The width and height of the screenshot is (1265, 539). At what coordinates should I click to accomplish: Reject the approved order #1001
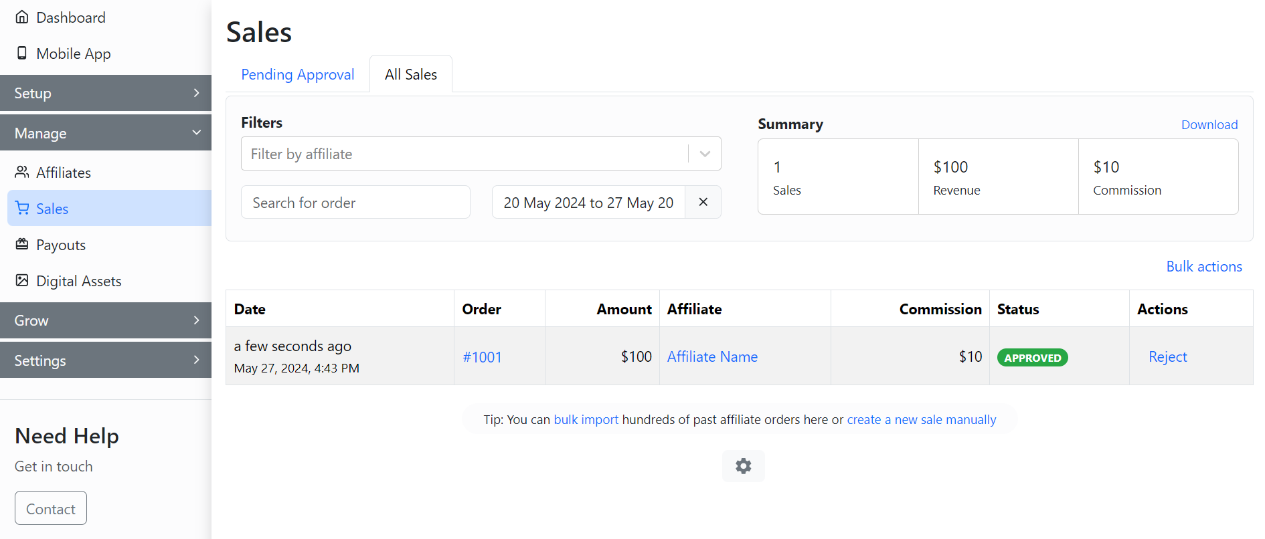pyautogui.click(x=1167, y=357)
